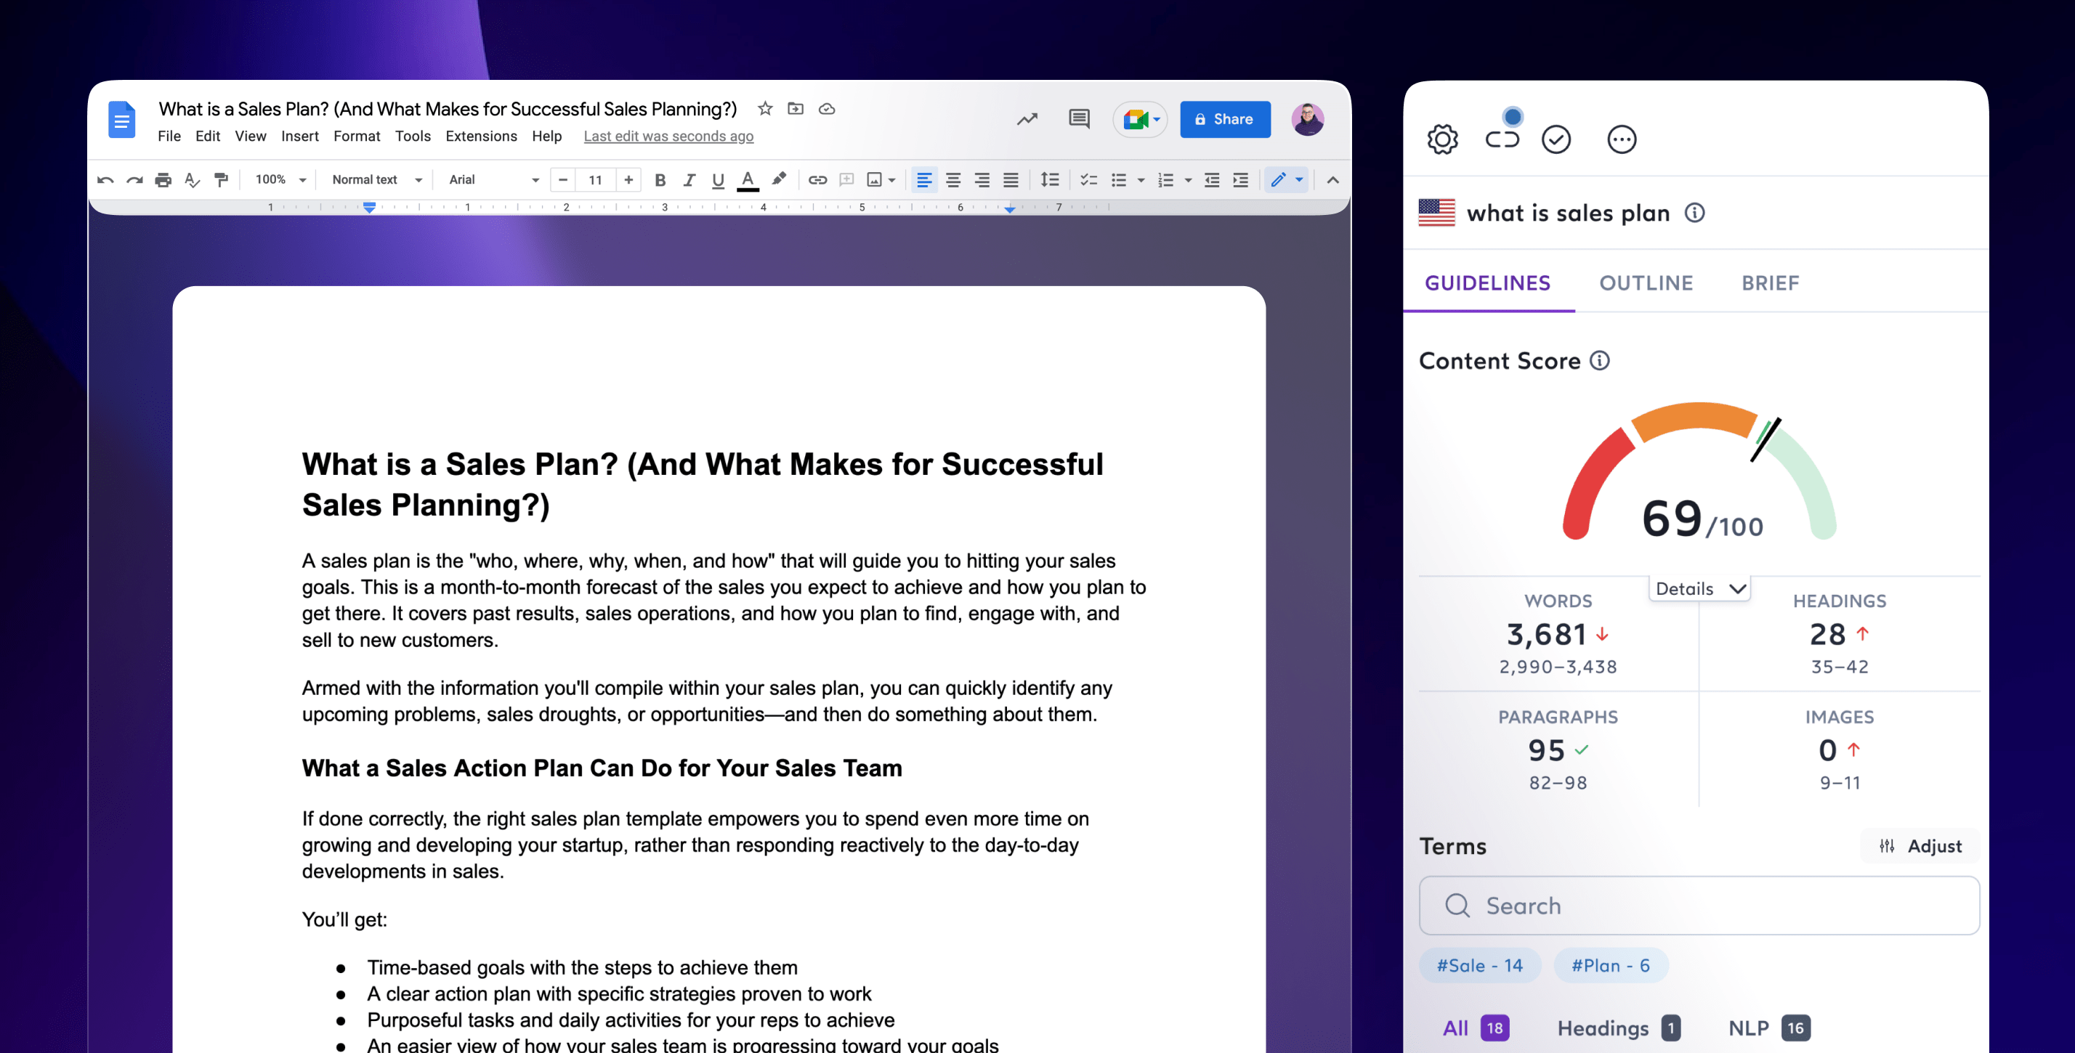The image size is (2075, 1053).
Task: Select the Normal text style dropdown
Action: 376,177
